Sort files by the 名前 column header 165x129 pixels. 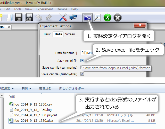(12, 96)
